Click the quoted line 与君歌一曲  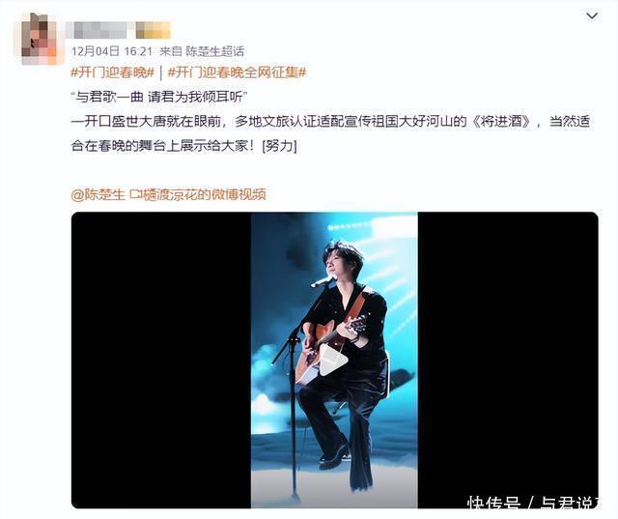tap(109, 97)
